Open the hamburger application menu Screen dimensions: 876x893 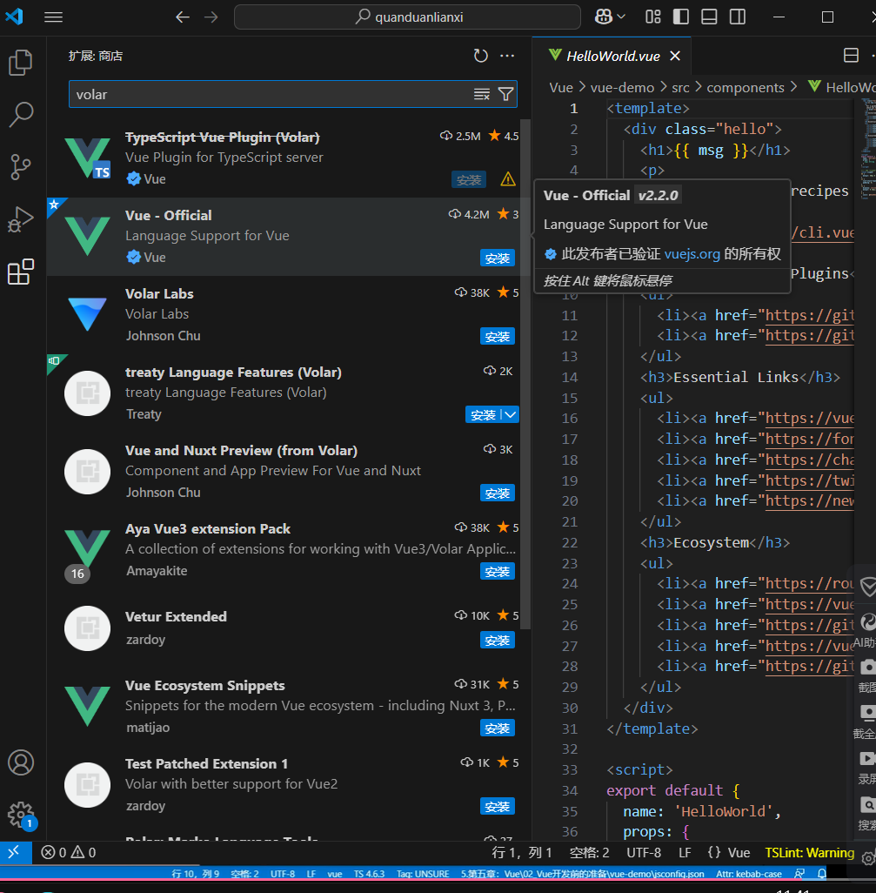(x=54, y=17)
